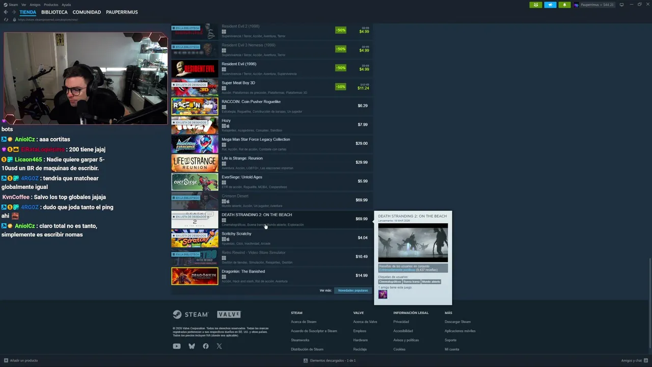Open the Acerca de Steam link
Viewport: 652px width, 367px height.
click(304, 322)
